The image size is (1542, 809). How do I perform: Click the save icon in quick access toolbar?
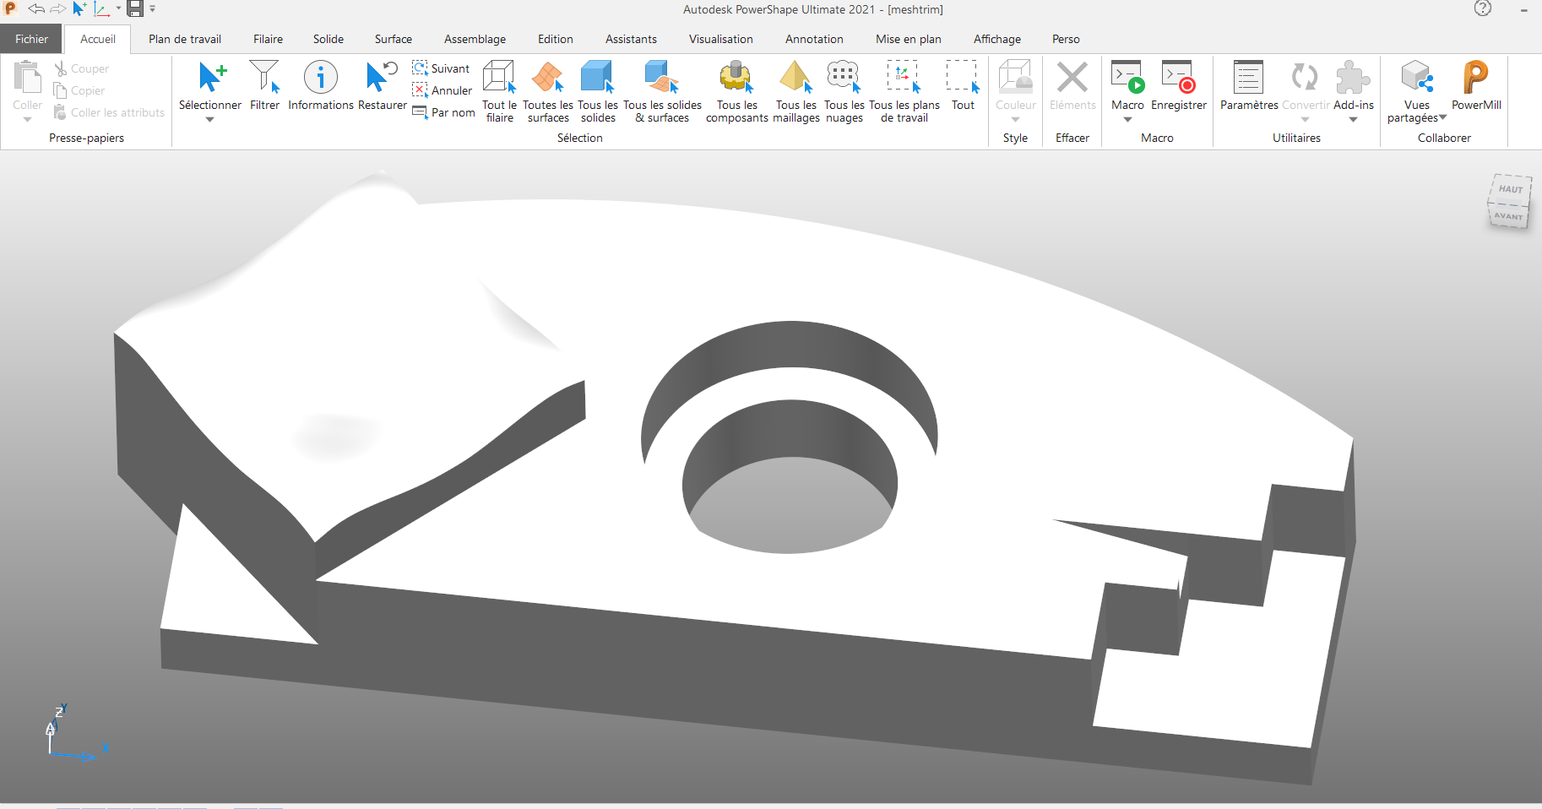click(x=134, y=9)
